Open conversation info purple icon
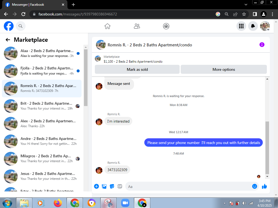278x208 pixels. pyautogui.click(x=262, y=44)
